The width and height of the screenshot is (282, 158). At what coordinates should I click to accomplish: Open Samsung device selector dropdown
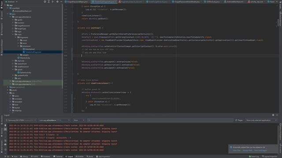21,120
